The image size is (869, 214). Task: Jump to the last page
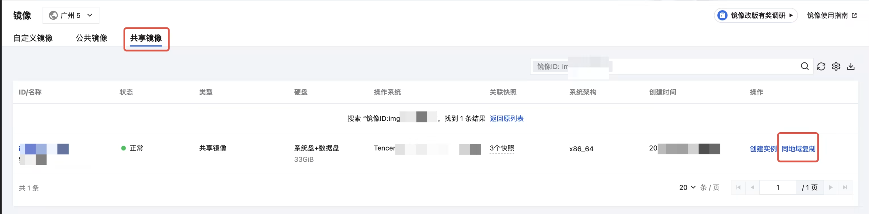(x=845, y=188)
